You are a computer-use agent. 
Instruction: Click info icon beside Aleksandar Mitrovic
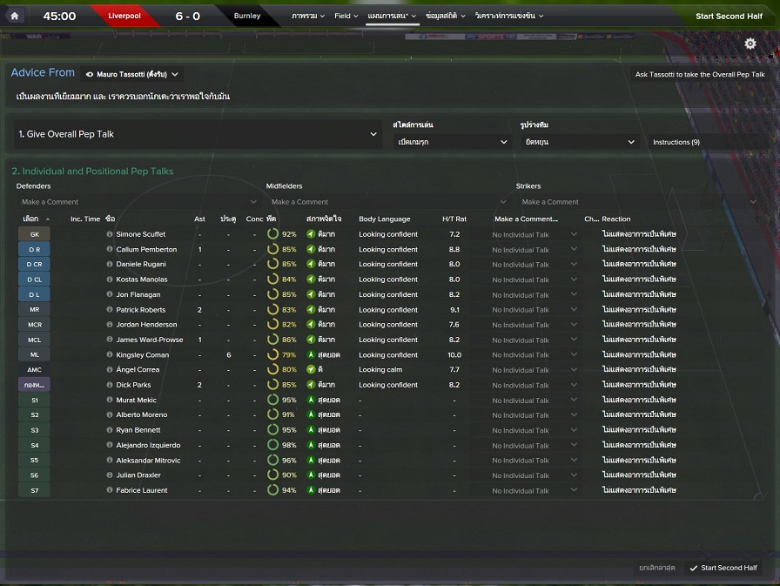(x=110, y=460)
